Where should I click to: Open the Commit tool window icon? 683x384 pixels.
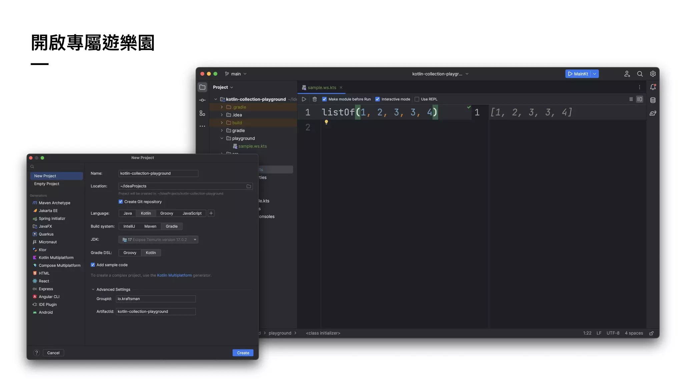click(x=202, y=100)
